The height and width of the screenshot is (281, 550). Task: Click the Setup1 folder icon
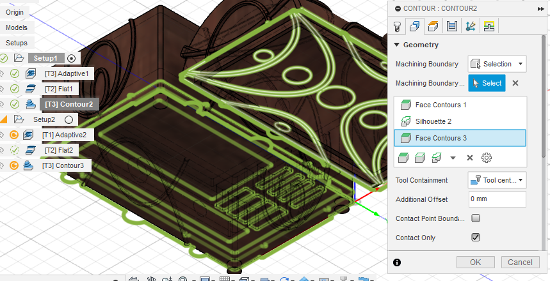19,58
